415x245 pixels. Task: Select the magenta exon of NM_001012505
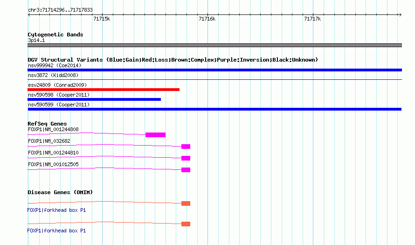click(x=186, y=170)
